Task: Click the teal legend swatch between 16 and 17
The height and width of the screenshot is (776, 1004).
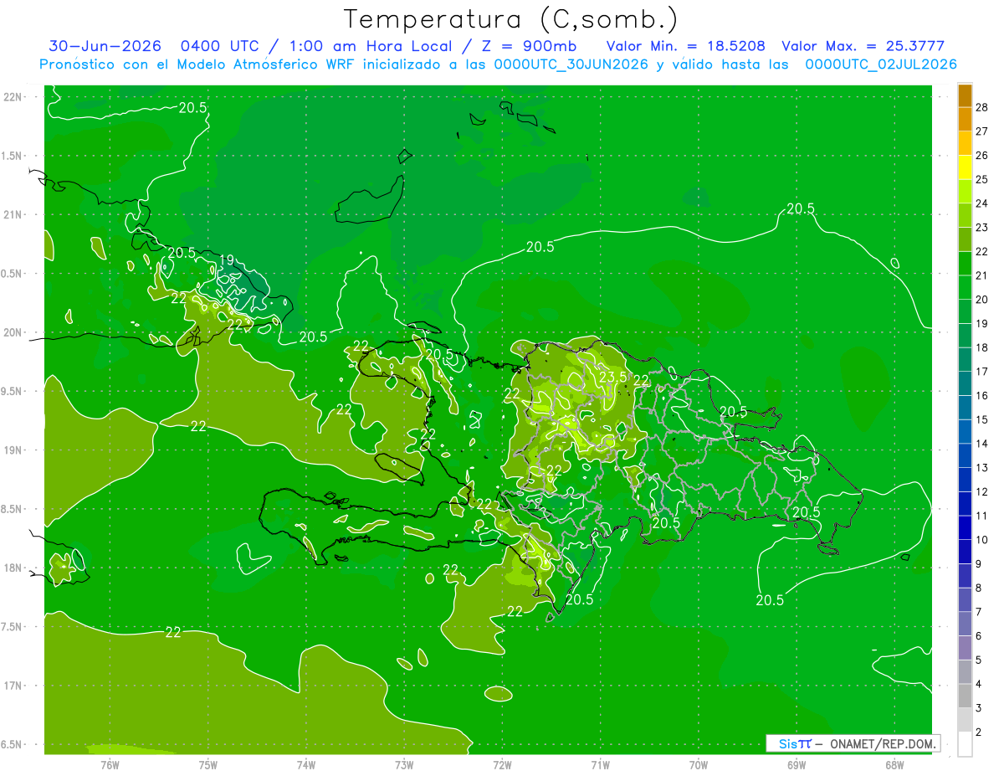Action: point(965,383)
